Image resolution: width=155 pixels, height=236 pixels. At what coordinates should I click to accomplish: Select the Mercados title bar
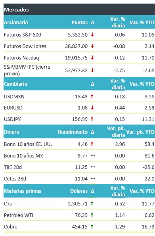point(79,10)
